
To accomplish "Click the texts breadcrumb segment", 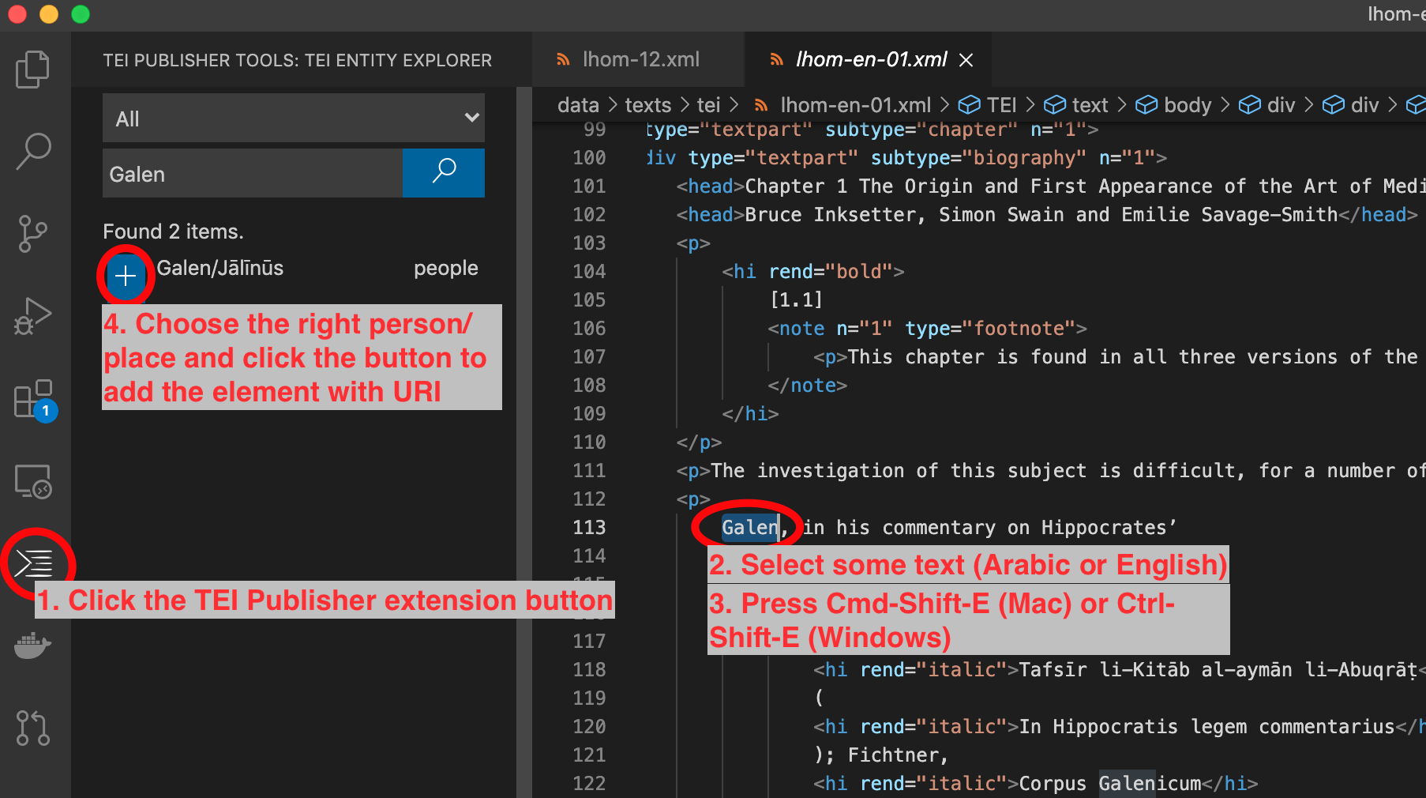I will pyautogui.click(x=647, y=105).
